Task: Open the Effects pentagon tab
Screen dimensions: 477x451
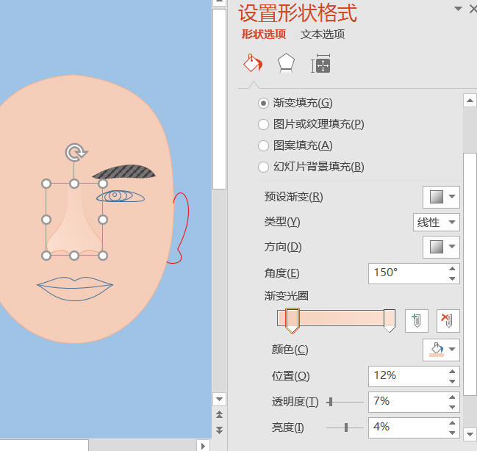Action: 286,64
